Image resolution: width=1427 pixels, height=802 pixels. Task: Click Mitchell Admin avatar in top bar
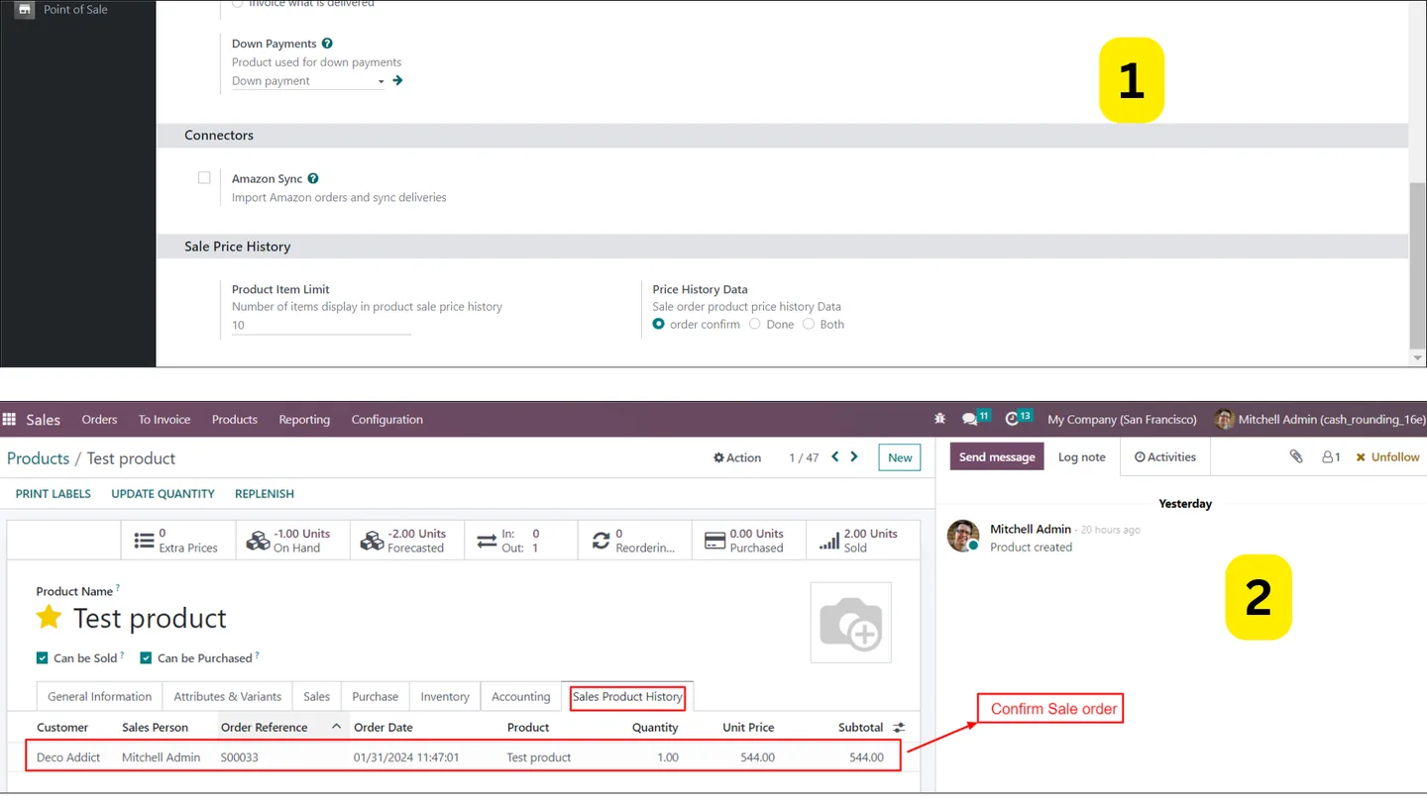[x=1225, y=419]
